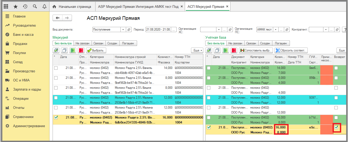Sort by Номенклатура строкой column header
This screenshot has width=348, height=142.
coord(135,57)
